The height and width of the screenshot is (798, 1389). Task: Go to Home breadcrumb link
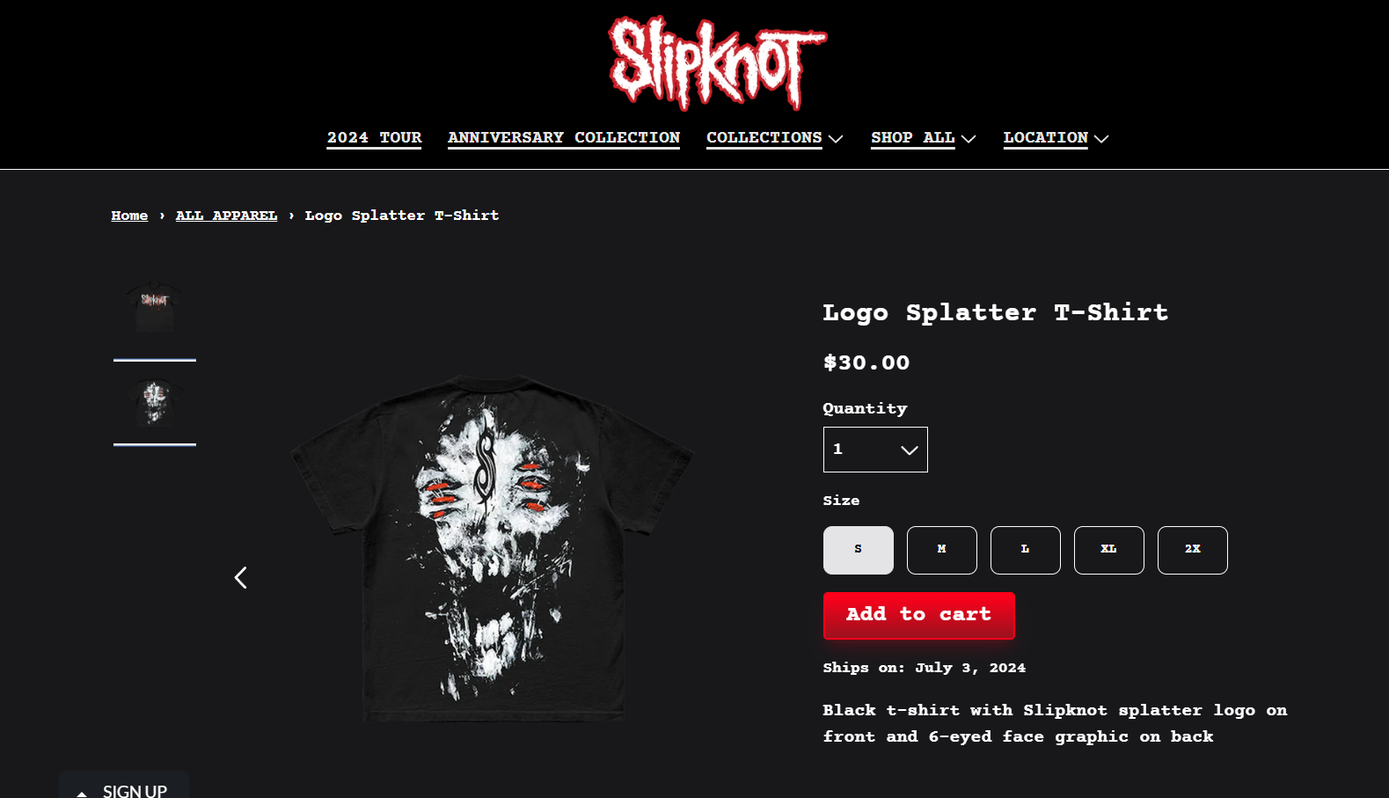(129, 216)
